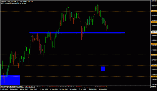Click the 5 Jul 2009 date label
The image size is (157, 91).
pyautogui.click(x=83, y=89)
